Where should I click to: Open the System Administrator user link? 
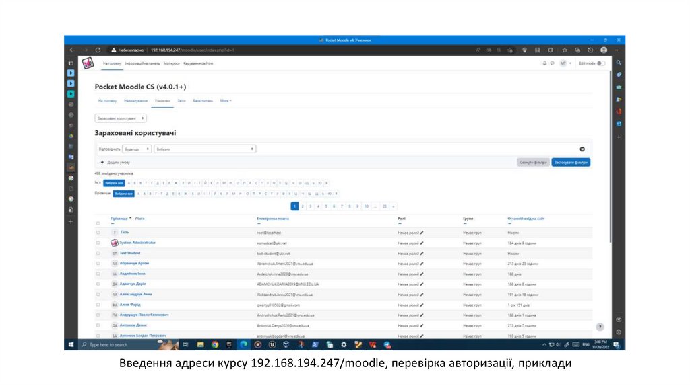coord(137,243)
